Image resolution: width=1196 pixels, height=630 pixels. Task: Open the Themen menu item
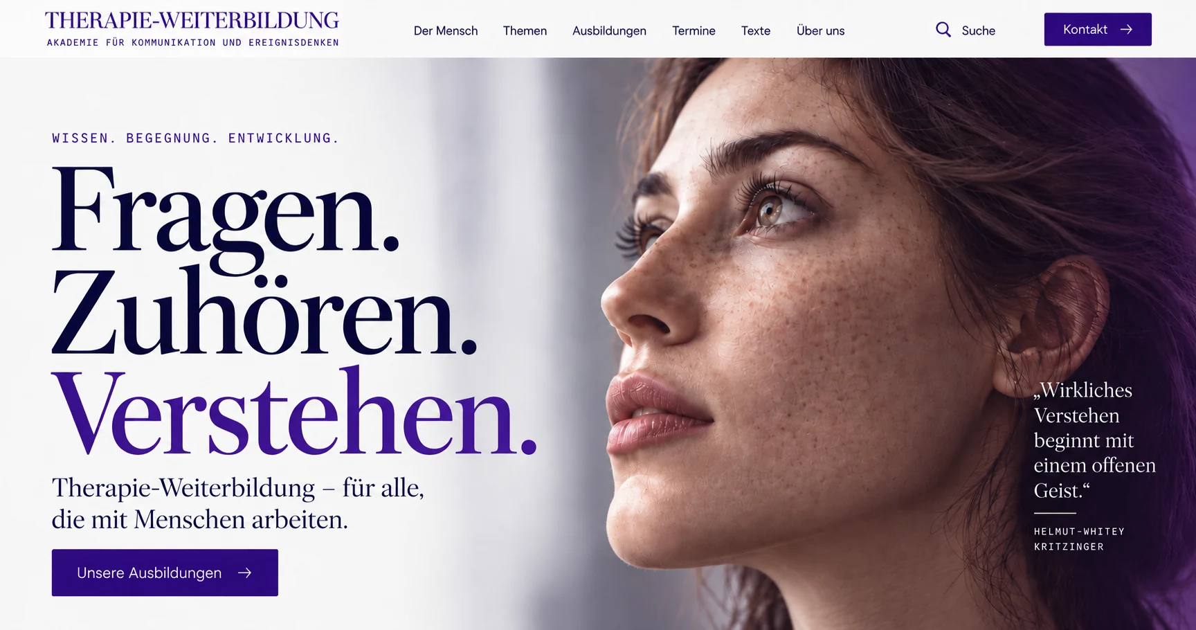pos(525,30)
